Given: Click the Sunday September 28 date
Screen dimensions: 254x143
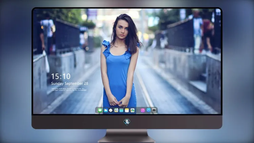Looking at the screenshot, I should click(x=70, y=83).
